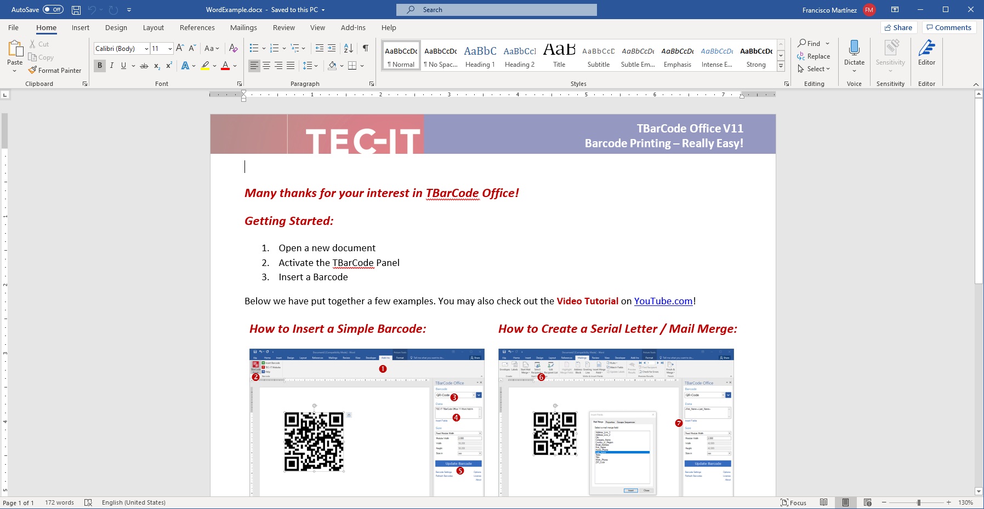Viewport: 984px width, 509px height.
Task: Toggle AutoSave switch
Action: click(53, 10)
